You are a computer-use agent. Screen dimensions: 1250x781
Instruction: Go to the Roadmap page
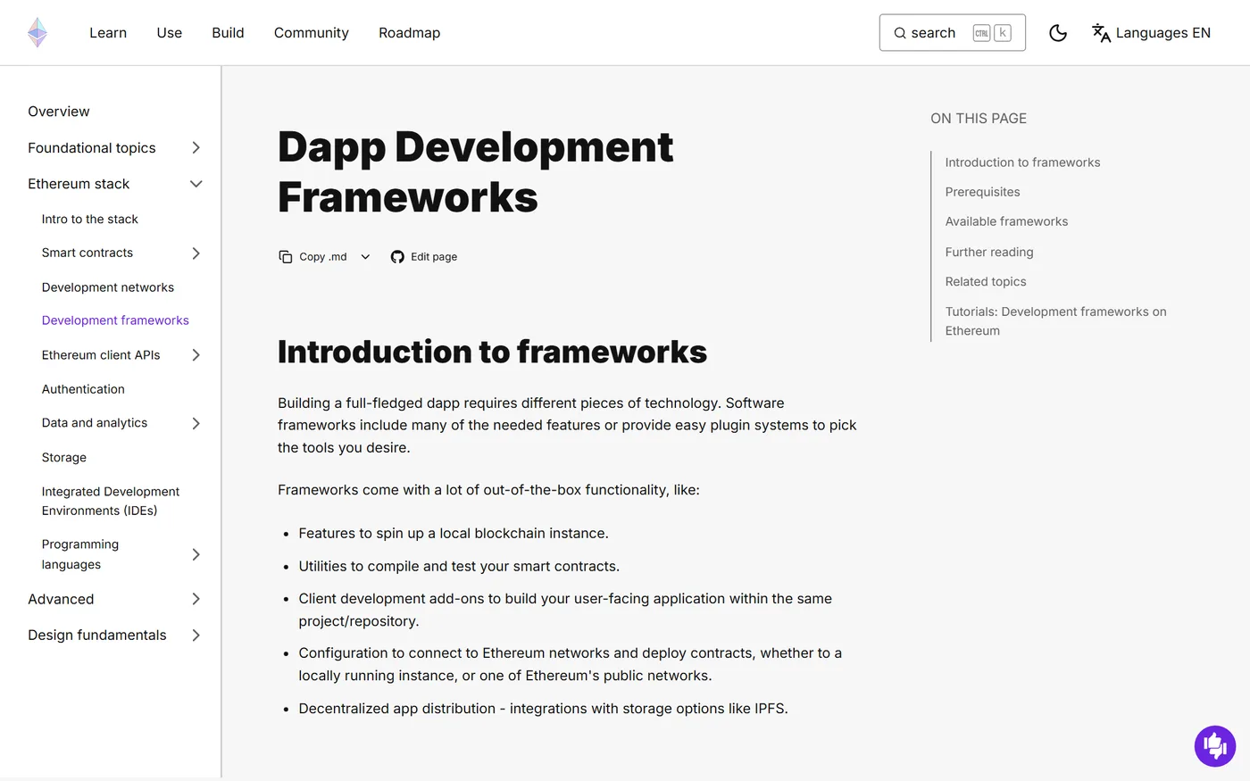tap(410, 33)
